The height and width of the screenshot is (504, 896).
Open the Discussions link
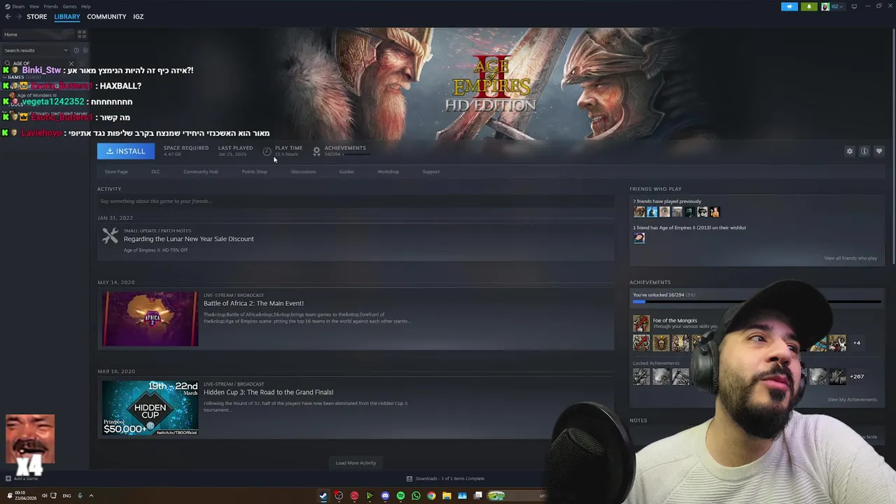303,171
